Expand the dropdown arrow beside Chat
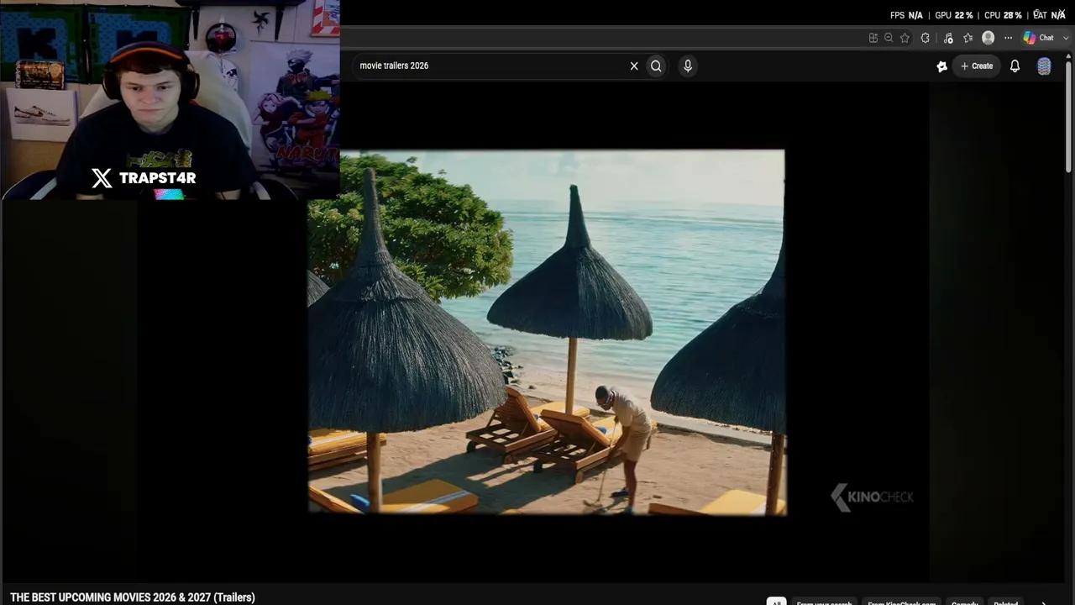1075x605 pixels. click(1066, 38)
